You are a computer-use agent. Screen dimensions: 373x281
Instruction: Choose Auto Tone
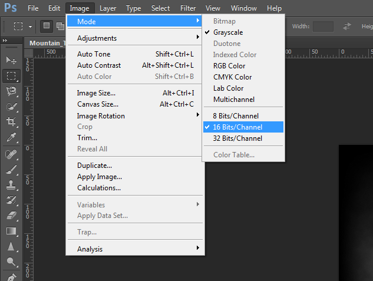click(x=134, y=54)
